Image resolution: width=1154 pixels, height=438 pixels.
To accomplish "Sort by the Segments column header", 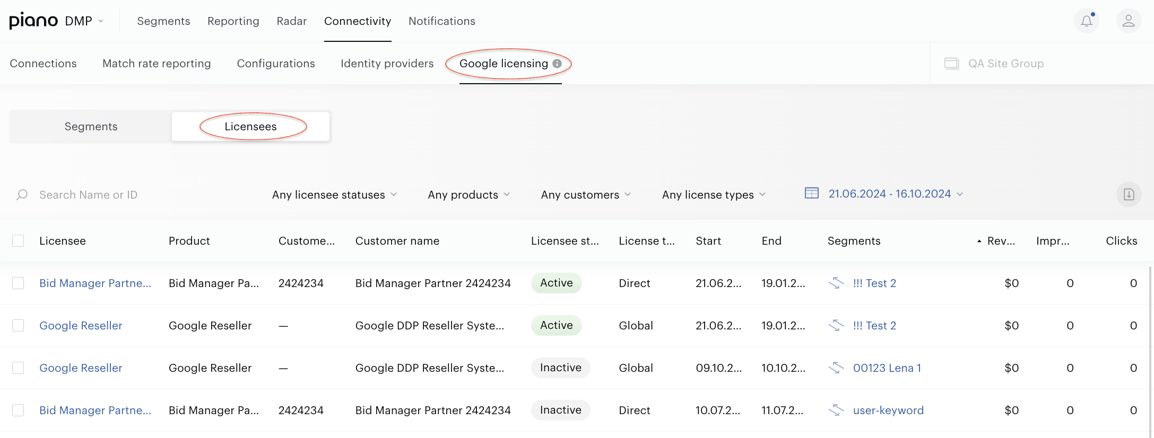I will tap(854, 241).
